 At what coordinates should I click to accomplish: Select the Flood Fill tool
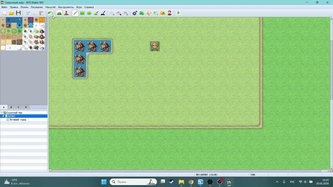[x=96, y=13]
